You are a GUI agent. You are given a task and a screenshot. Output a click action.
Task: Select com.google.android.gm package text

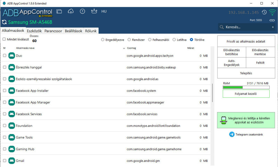[x=143, y=161]
